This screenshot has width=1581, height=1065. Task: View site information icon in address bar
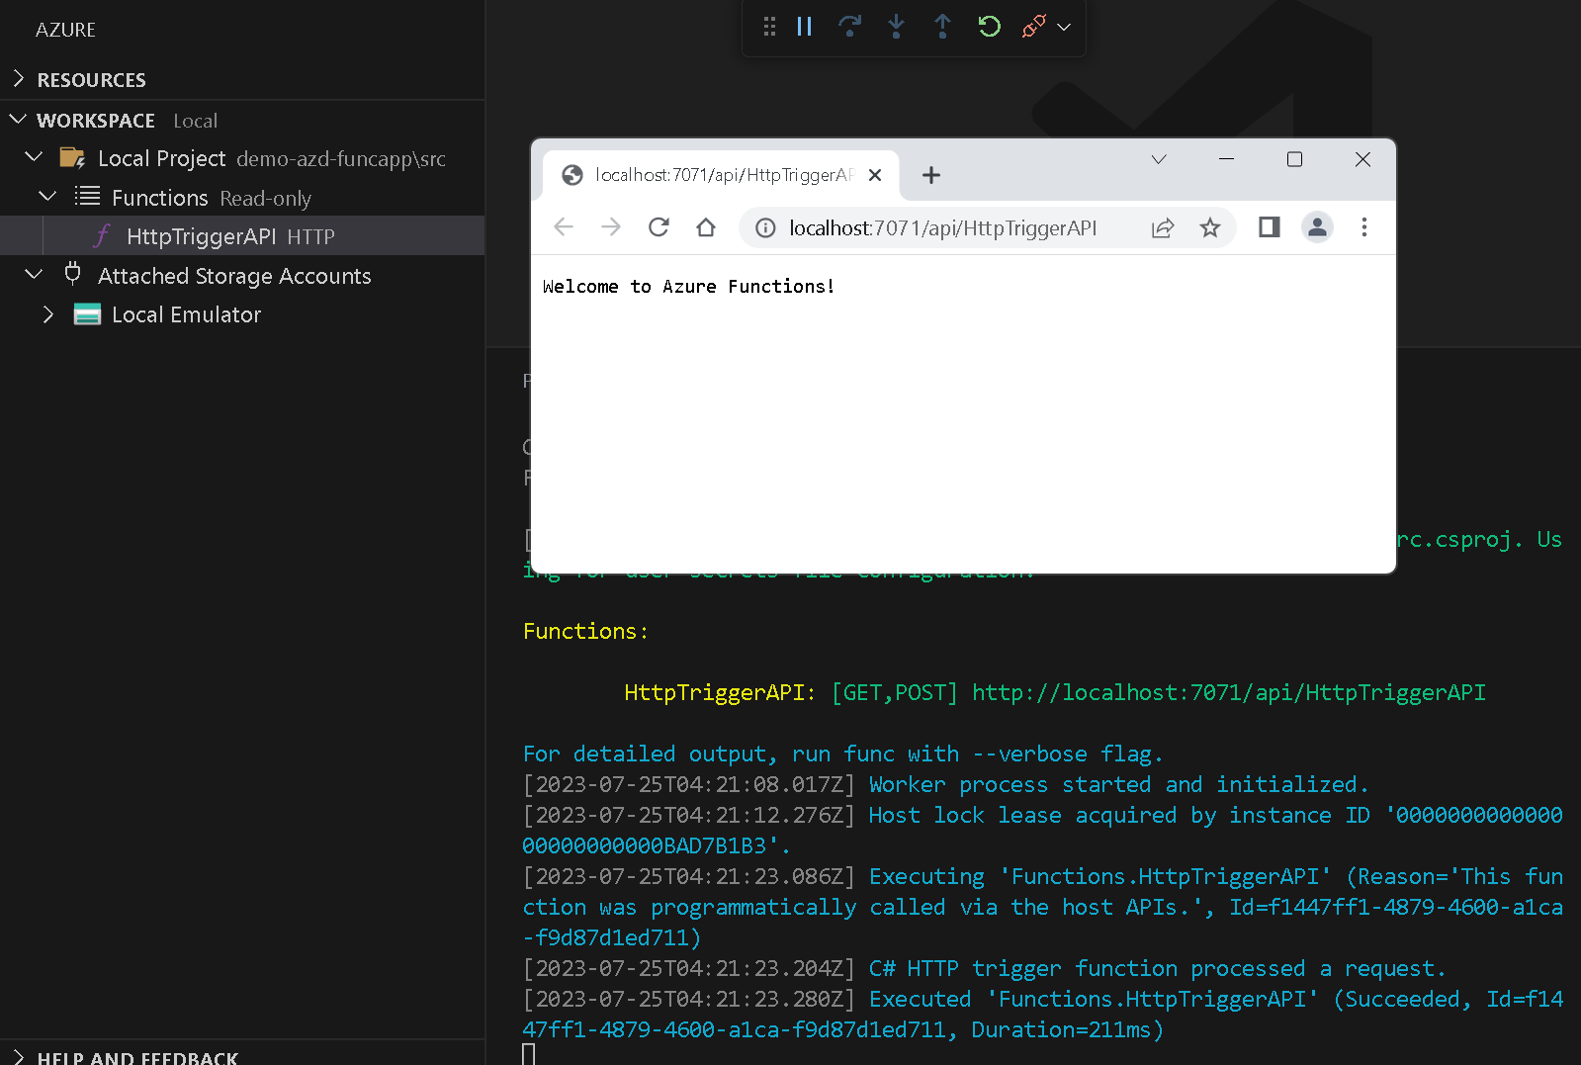(765, 228)
